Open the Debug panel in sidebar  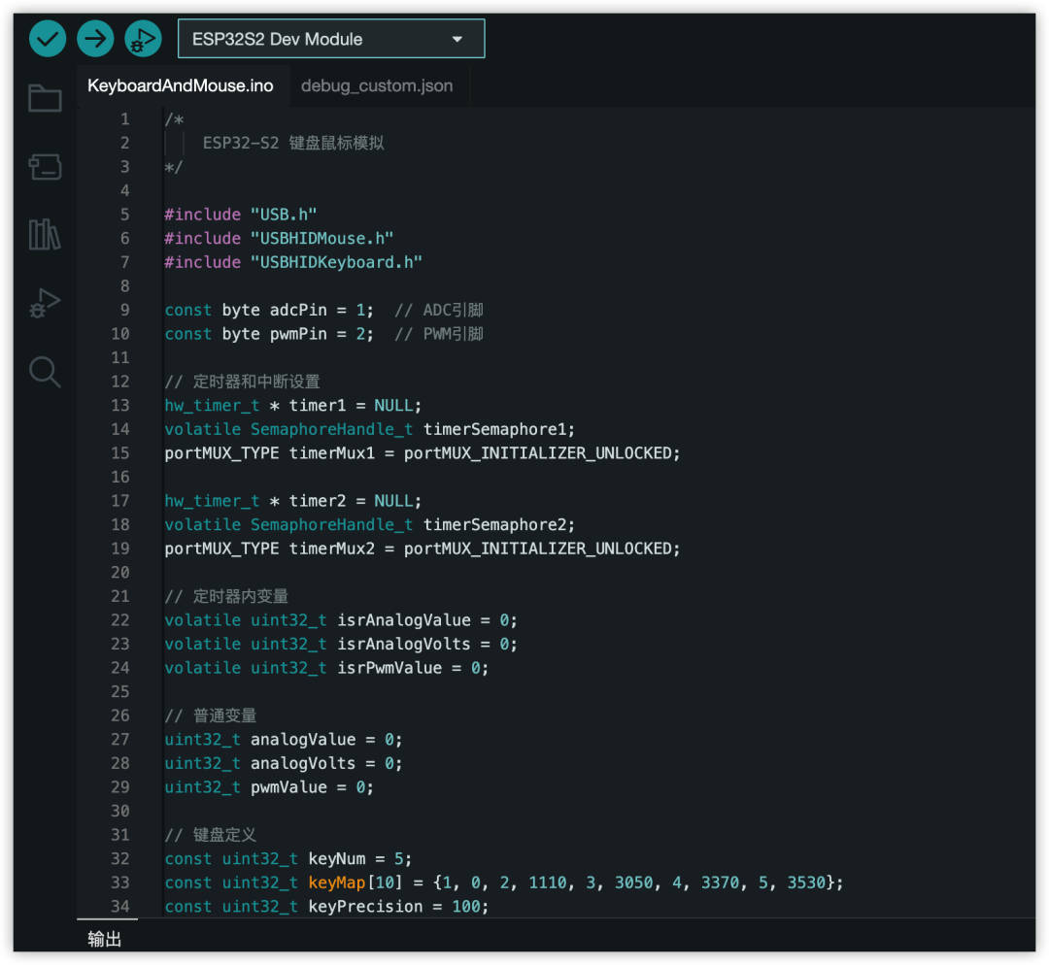(45, 304)
